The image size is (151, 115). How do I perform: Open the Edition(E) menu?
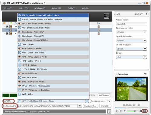coord(23,8)
